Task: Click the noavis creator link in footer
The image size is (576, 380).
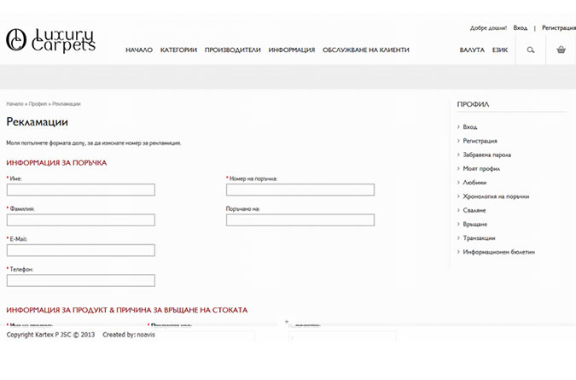Action: tap(146, 335)
